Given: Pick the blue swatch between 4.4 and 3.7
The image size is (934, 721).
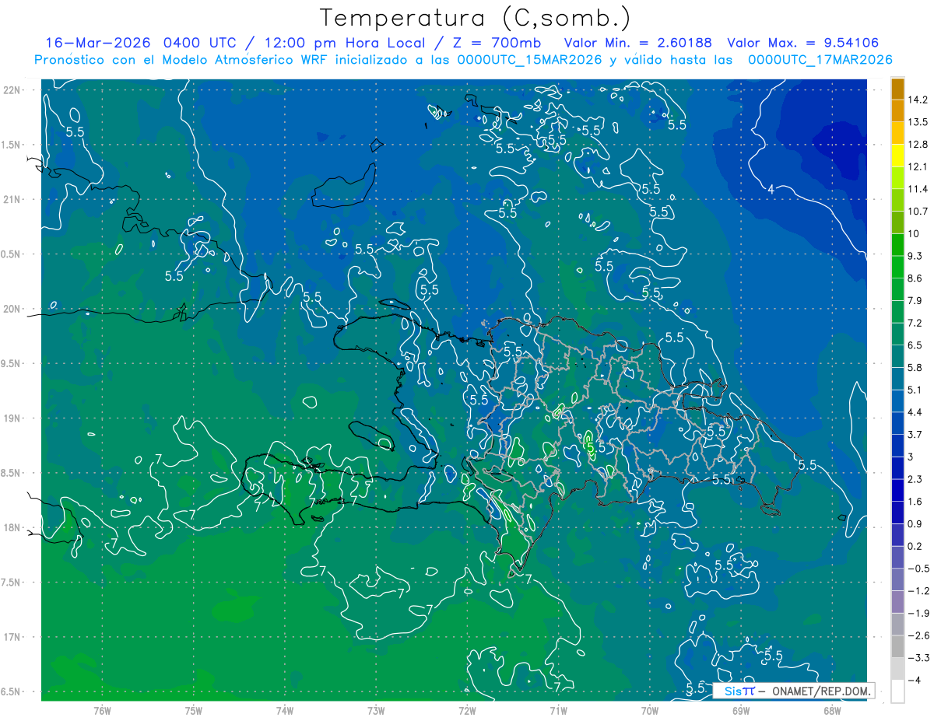Looking at the screenshot, I should (x=897, y=422).
